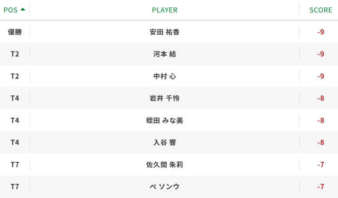Open player 中村 心 profile
The image size is (338, 198).
(x=165, y=76)
